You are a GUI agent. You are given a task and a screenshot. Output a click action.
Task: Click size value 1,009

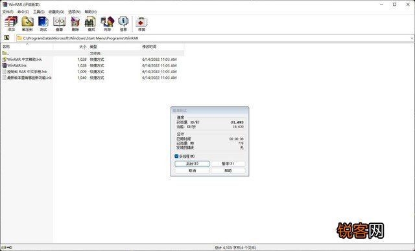coord(82,72)
